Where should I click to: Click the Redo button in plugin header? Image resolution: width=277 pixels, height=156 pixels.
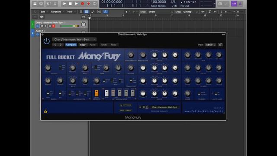[113, 45]
